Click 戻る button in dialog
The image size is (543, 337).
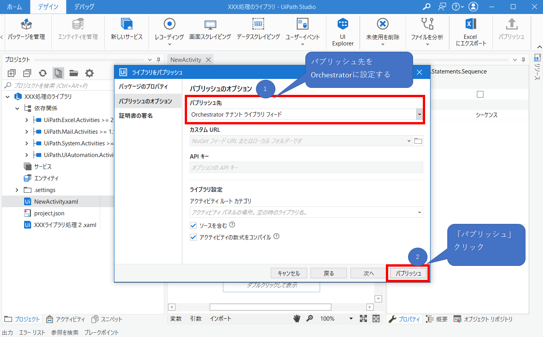point(329,273)
